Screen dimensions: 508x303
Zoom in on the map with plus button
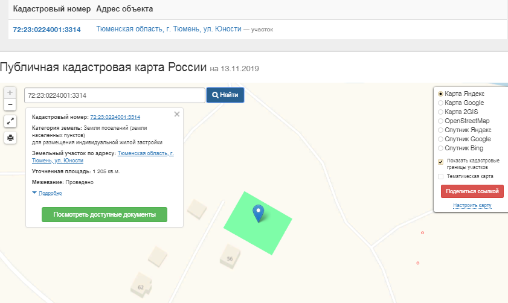pos(10,93)
